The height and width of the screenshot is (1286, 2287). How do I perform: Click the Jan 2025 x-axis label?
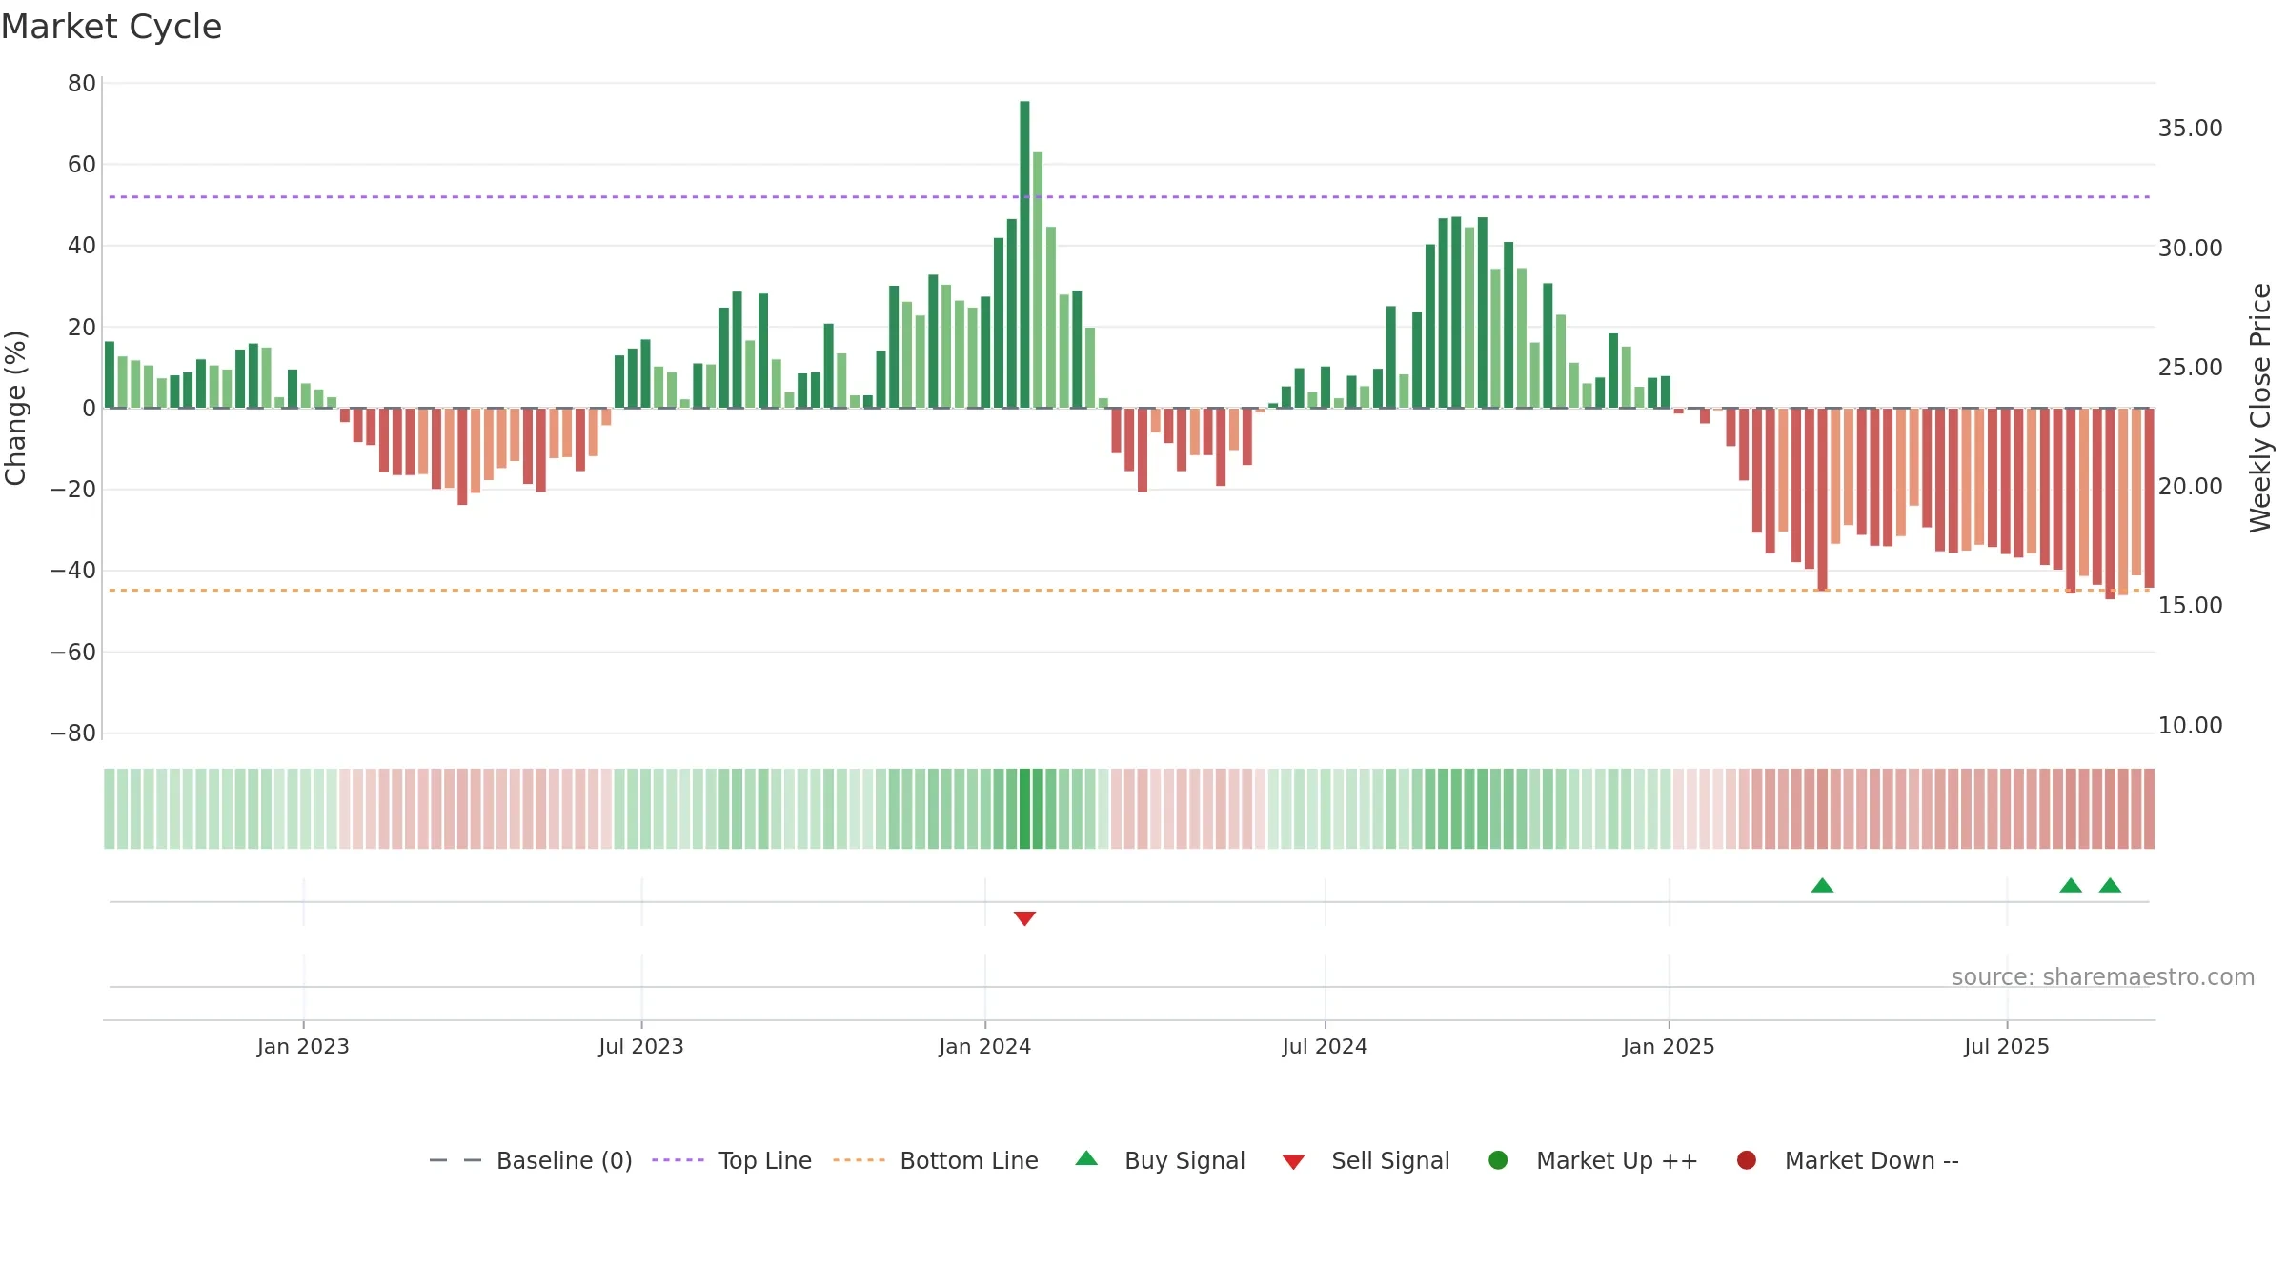pyautogui.click(x=1669, y=1047)
